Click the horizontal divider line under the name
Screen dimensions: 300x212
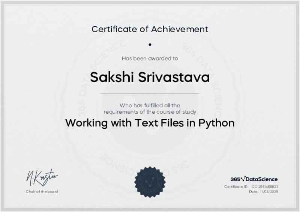pyautogui.click(x=150, y=93)
